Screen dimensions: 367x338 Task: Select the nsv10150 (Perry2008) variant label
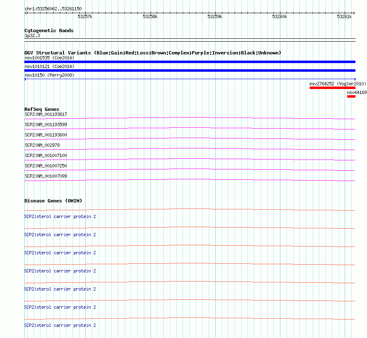(49, 75)
